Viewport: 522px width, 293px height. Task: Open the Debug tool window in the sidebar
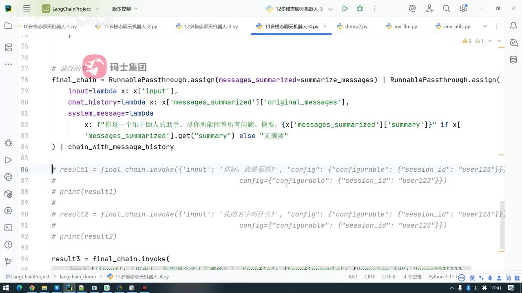8,143
